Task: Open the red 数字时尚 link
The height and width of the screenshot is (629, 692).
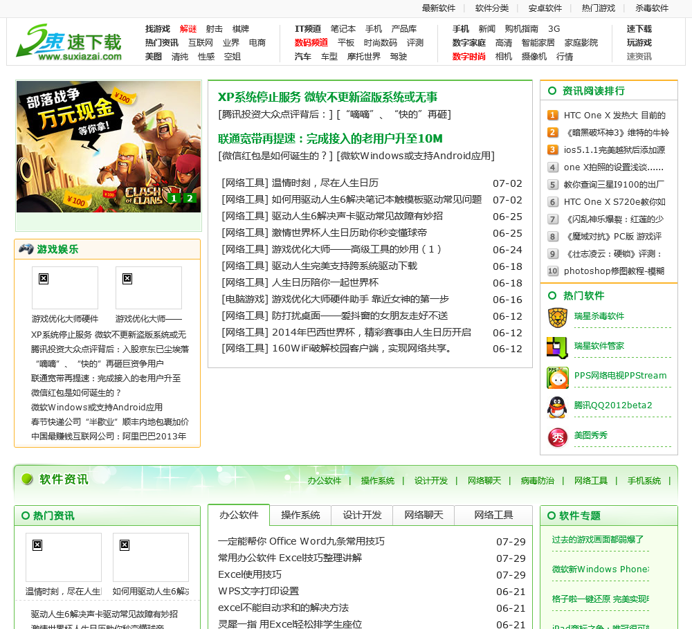Action: (468, 57)
